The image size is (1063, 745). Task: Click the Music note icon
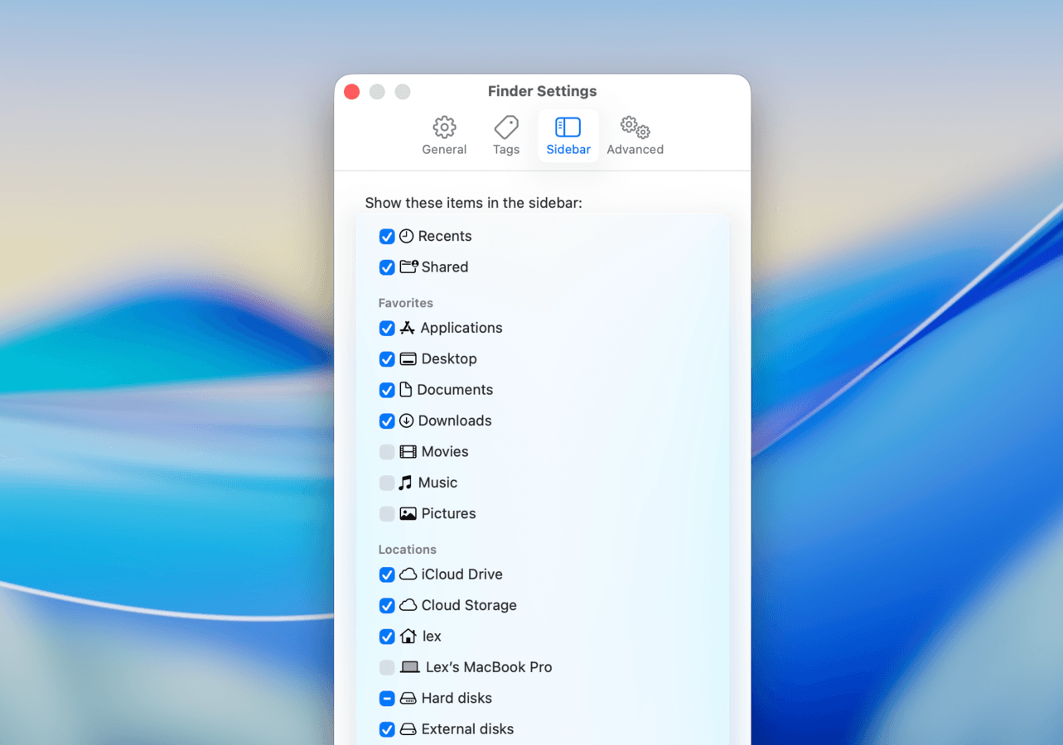(x=407, y=482)
